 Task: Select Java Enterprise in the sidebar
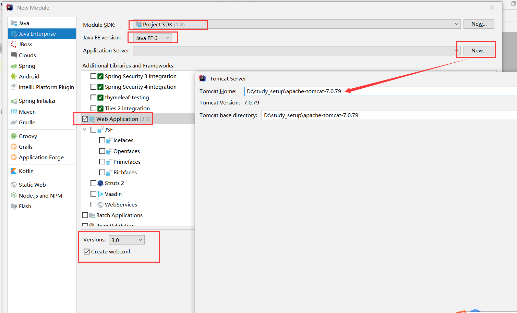(x=42, y=34)
